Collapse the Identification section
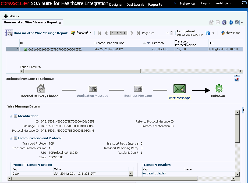The height and width of the screenshot is (183, 248). (11, 116)
